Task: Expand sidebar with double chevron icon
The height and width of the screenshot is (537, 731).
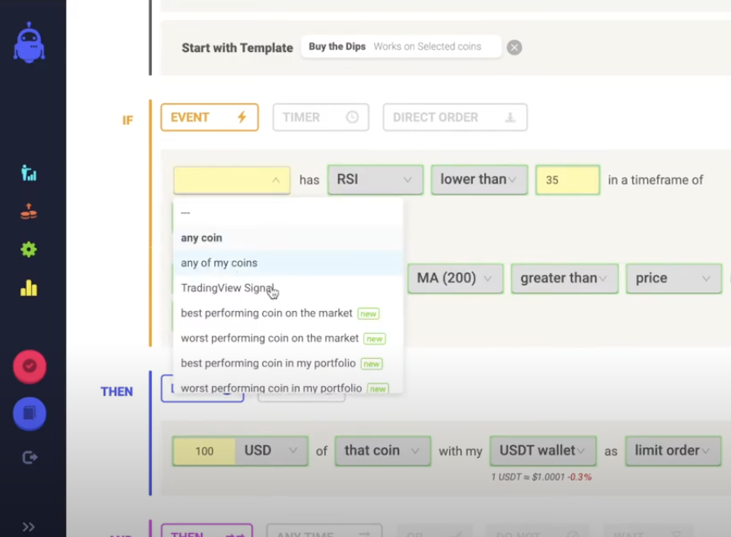Action: [x=29, y=526]
